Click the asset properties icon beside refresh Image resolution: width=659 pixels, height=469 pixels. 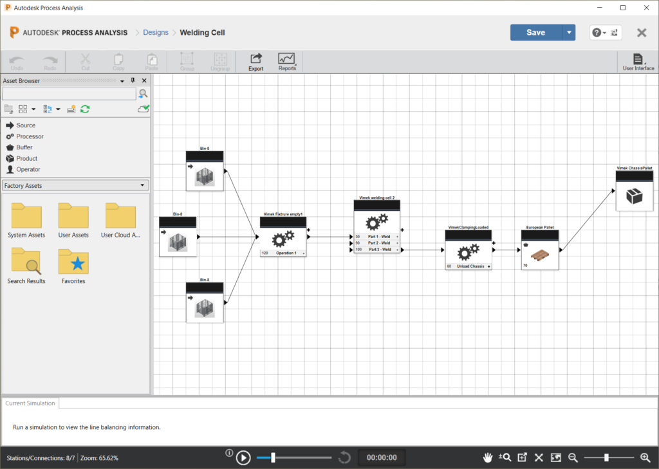click(71, 109)
